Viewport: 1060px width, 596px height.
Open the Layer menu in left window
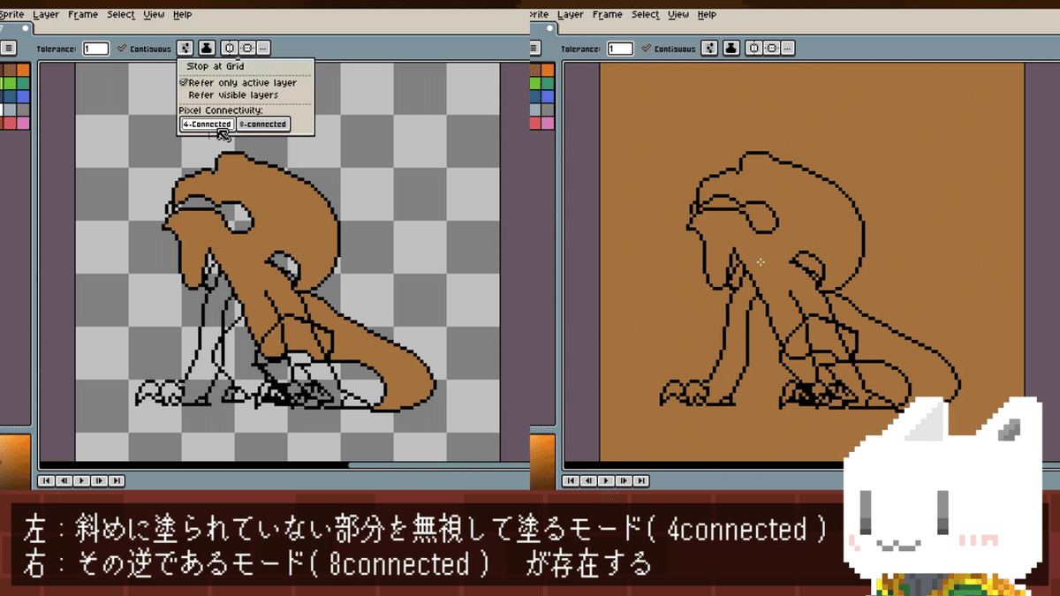(x=46, y=15)
